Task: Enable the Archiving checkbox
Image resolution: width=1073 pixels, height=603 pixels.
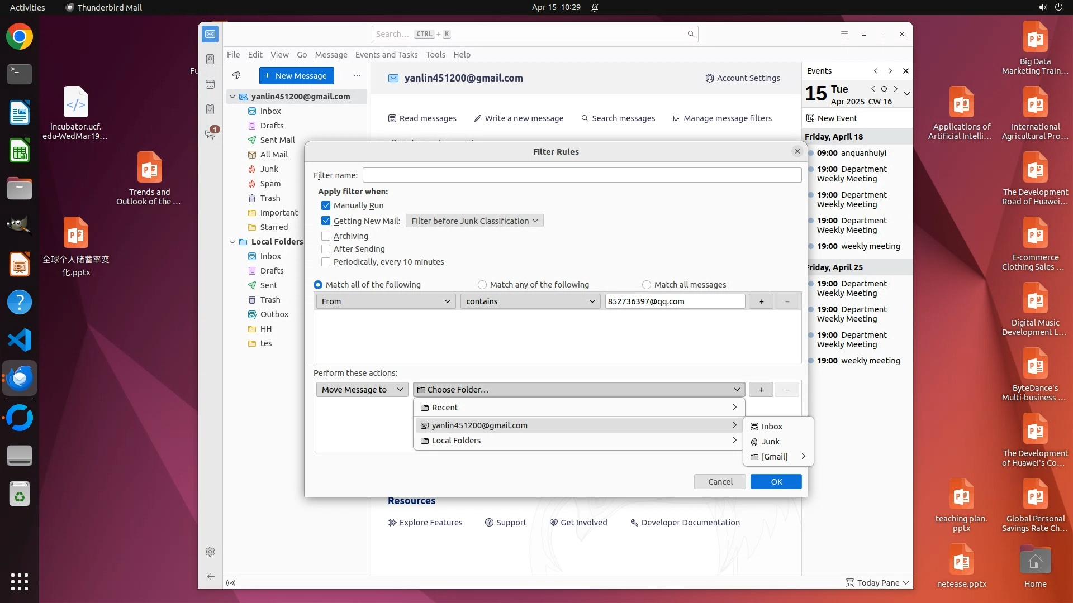Action: coord(326,236)
